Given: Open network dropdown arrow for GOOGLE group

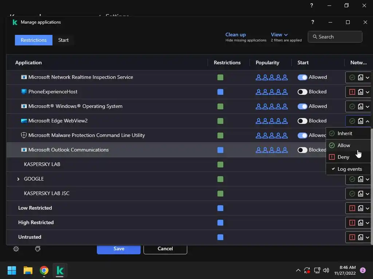Looking at the screenshot, I should (x=368, y=179).
